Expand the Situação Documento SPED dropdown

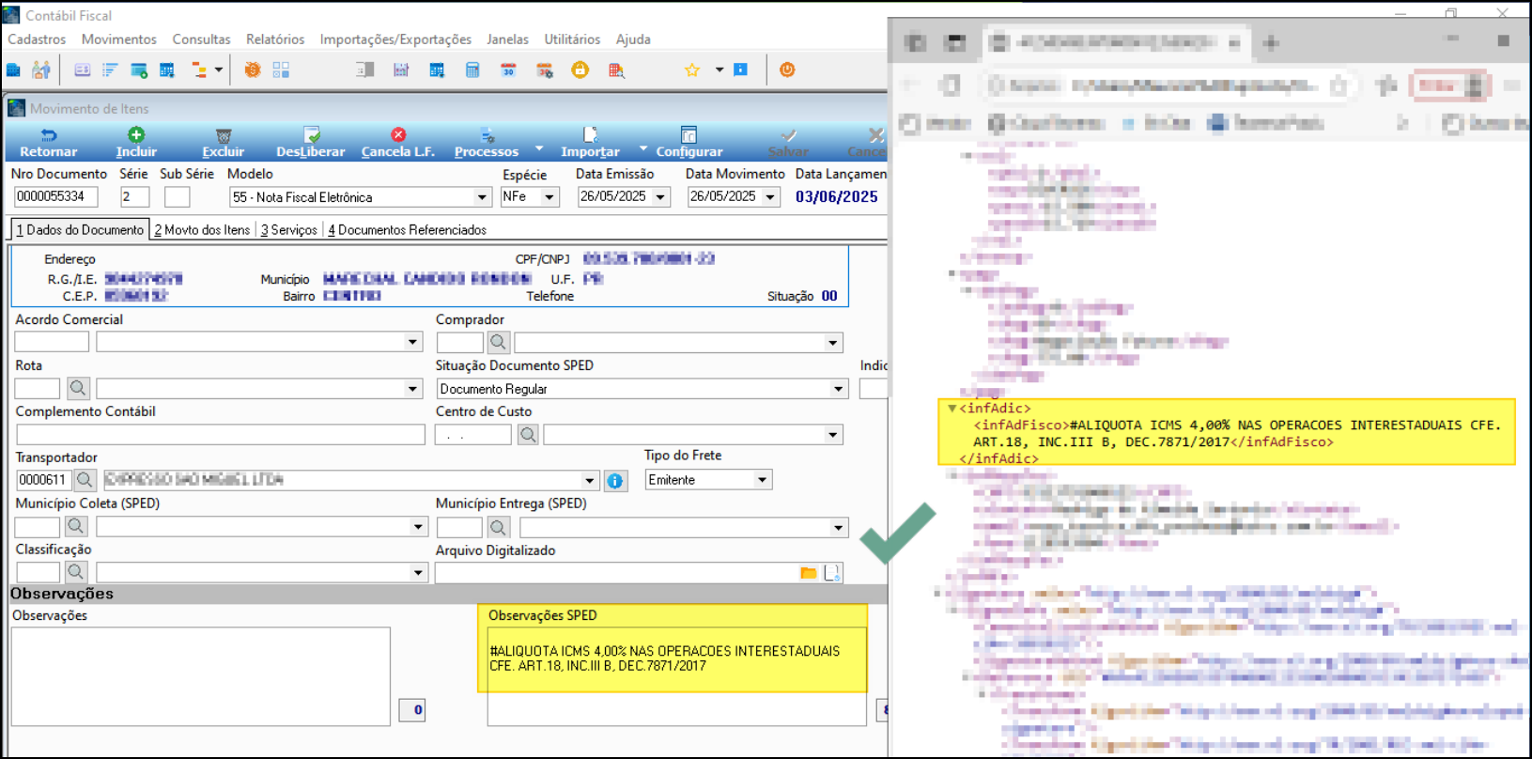838,389
